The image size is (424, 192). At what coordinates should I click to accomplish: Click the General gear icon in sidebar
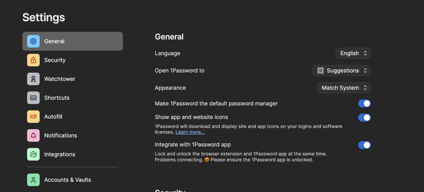click(x=33, y=41)
